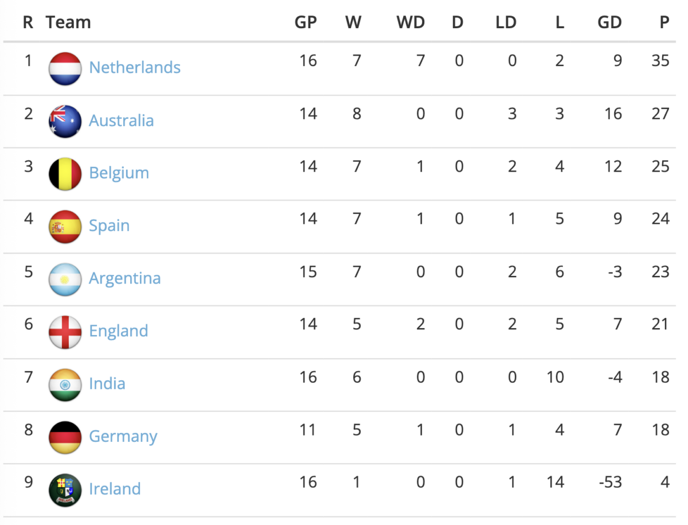The height and width of the screenshot is (525, 688).
Task: Click the Netherlands flag icon
Action: (x=65, y=69)
